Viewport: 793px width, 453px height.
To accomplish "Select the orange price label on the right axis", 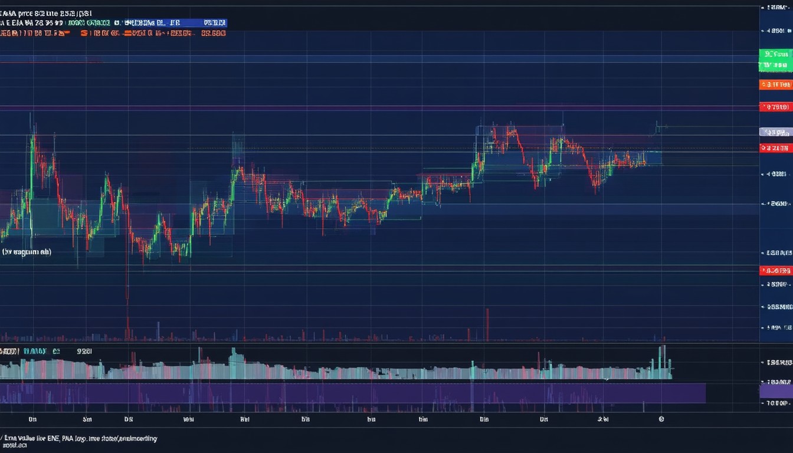I will pyautogui.click(x=775, y=85).
